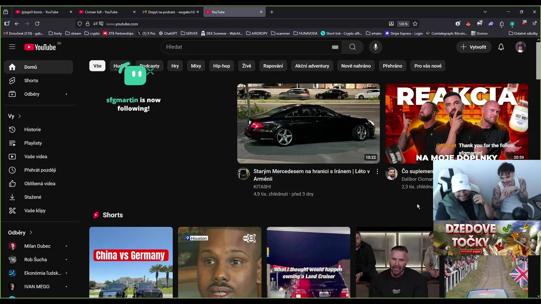541x304 pixels.
Task: Click the magnifier search button
Action: (x=352, y=47)
